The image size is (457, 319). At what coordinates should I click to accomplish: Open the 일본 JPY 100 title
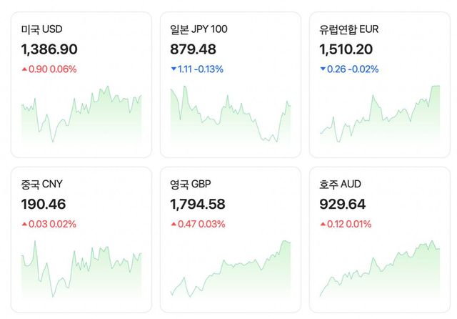click(x=199, y=29)
